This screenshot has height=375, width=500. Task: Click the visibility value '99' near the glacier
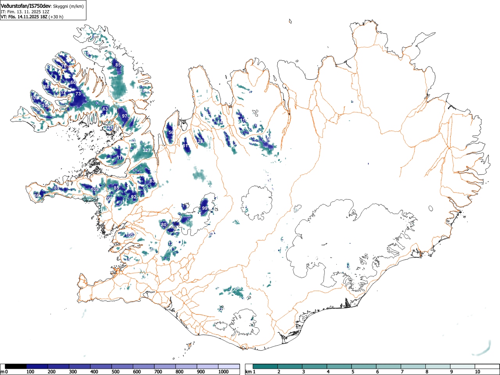[205, 209]
